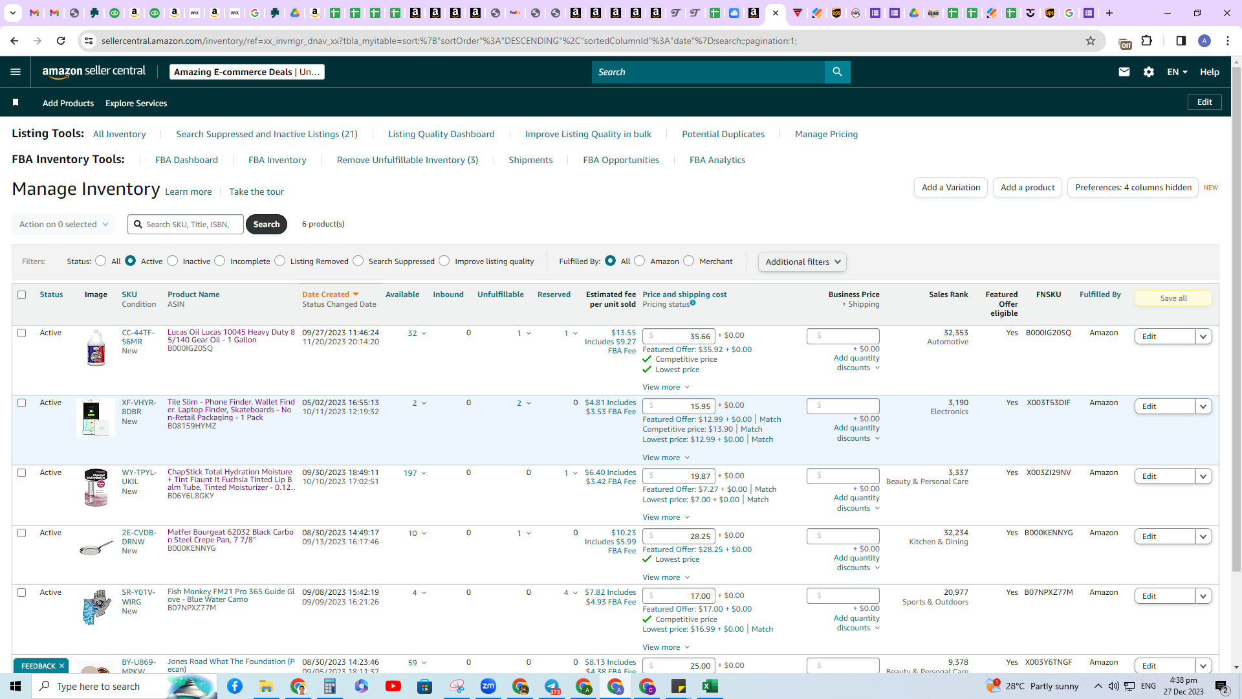Expand the Additional filters dropdown
The height and width of the screenshot is (699, 1242).
[x=802, y=261]
